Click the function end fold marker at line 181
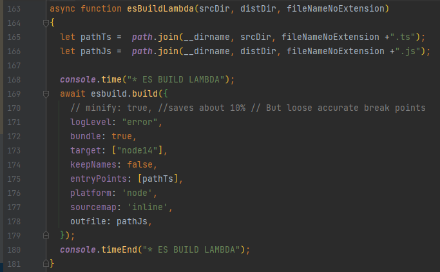Image resolution: width=440 pixels, height=272 pixels. [46, 264]
